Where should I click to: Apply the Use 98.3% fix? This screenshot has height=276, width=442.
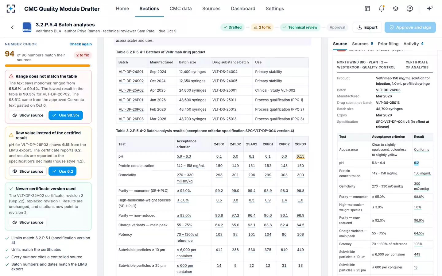tap(66, 115)
